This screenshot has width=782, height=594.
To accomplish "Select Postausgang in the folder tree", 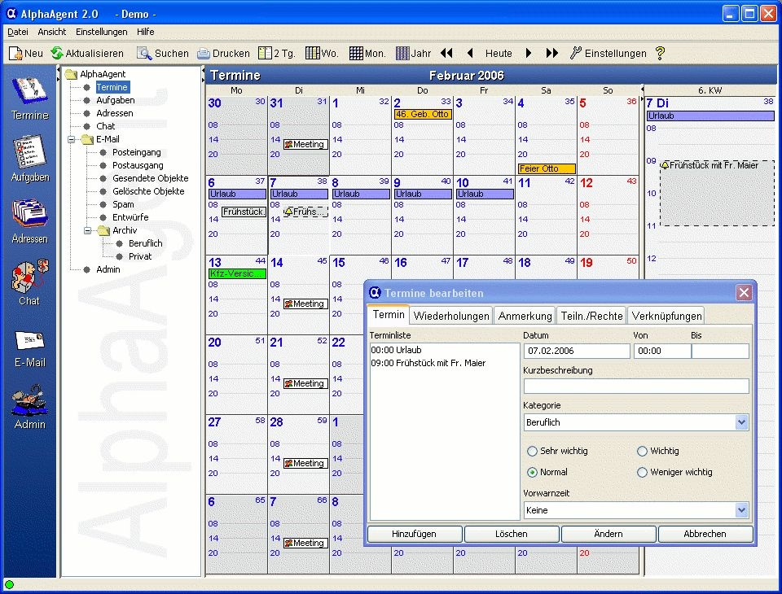I will coord(138,165).
